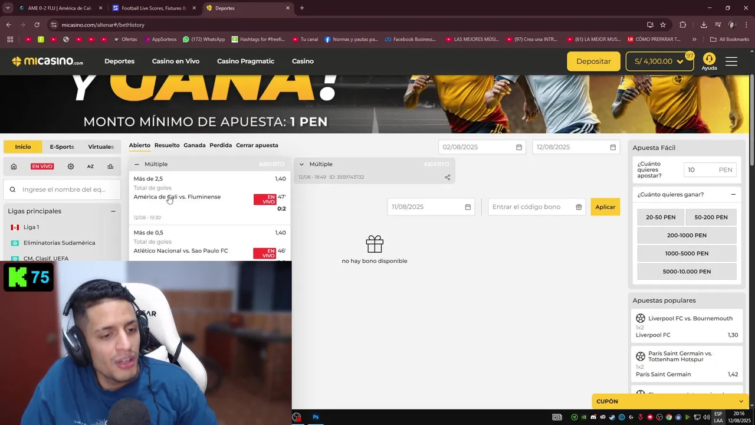This screenshot has width=755, height=425.
Task: Click the share icon on second Múltiple bet
Action: 447,177
